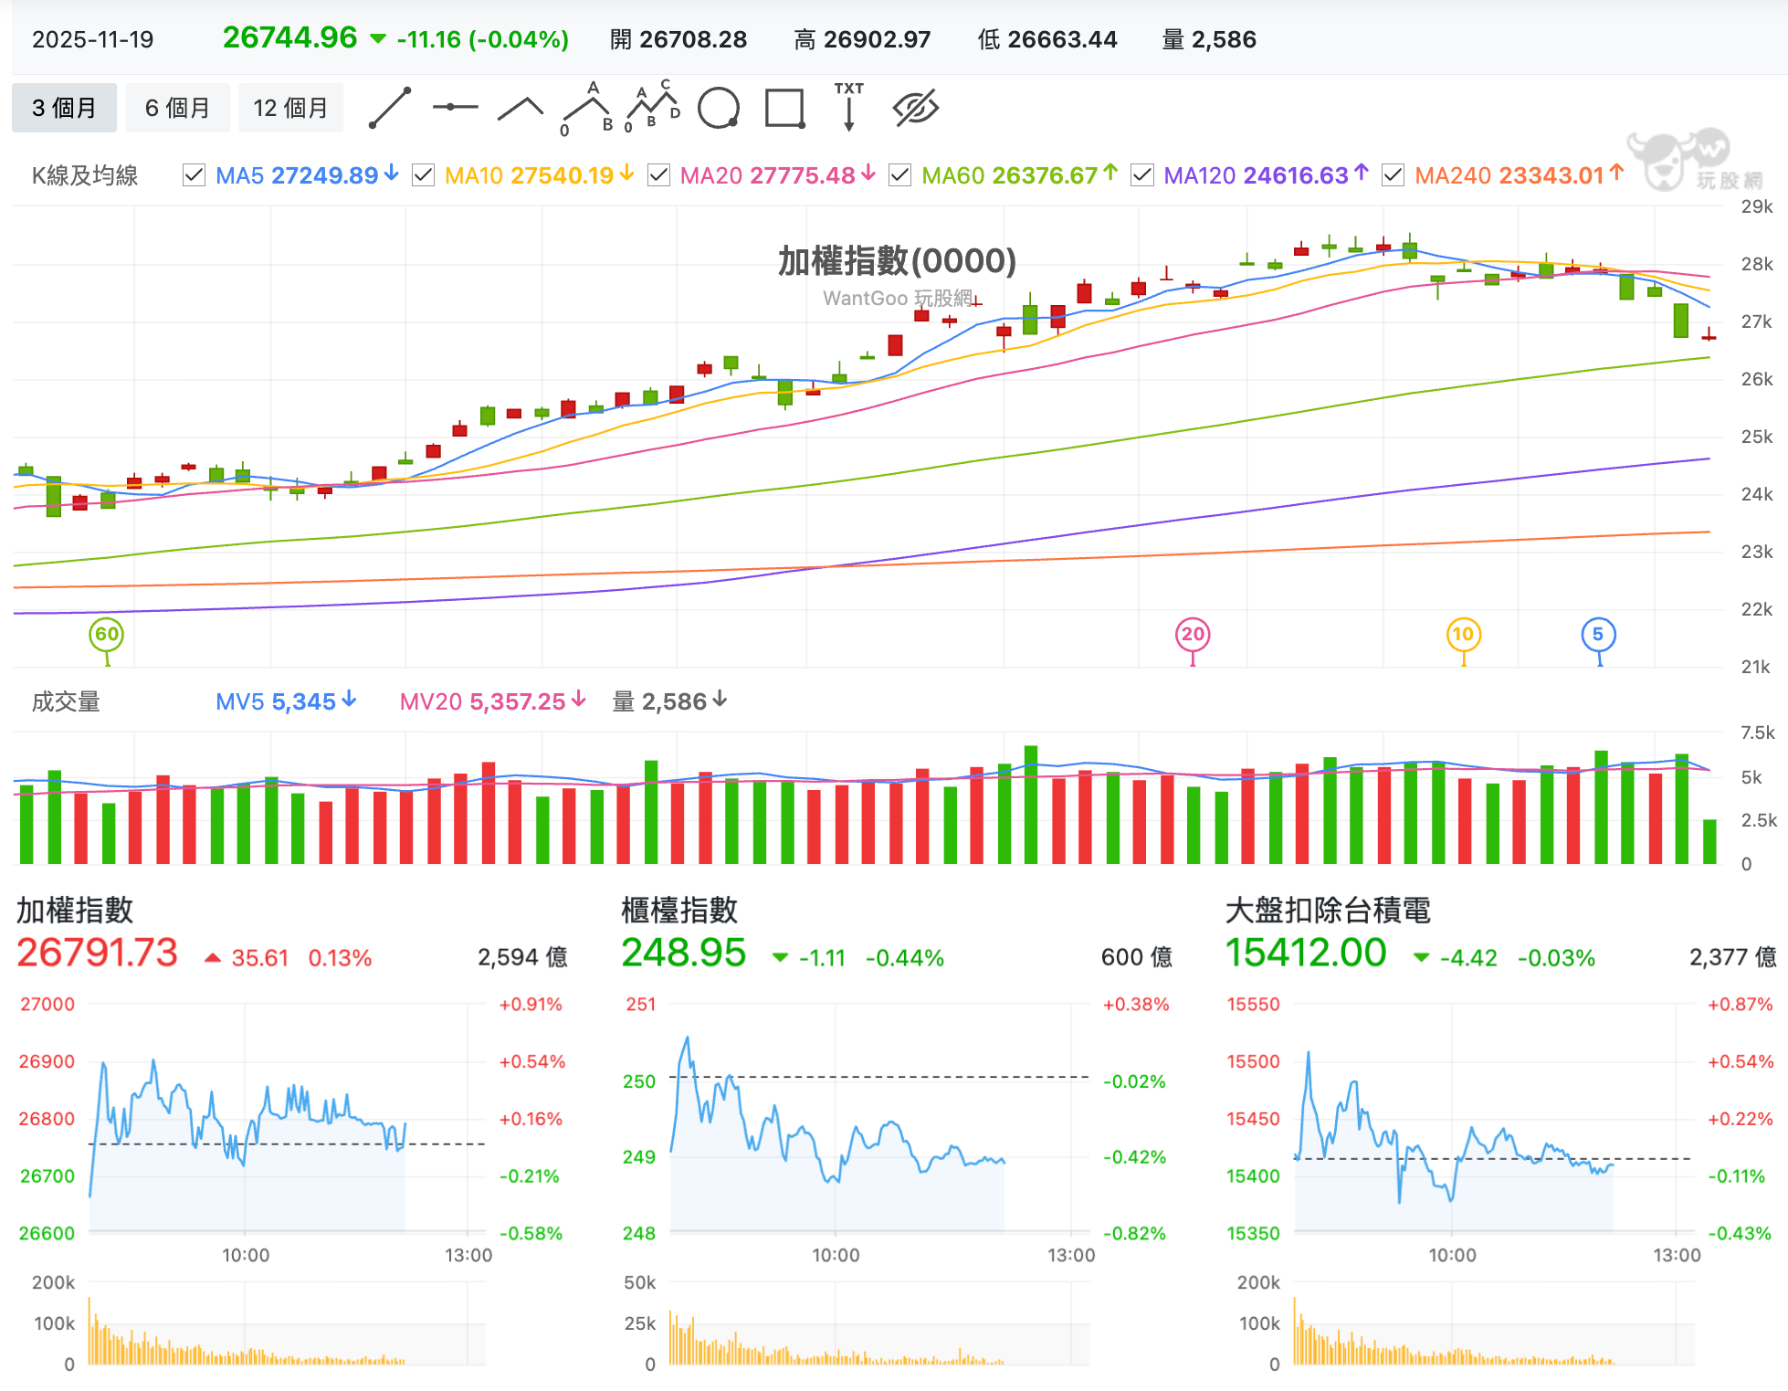Screen dimensions: 1788x1391
Task: Select the 0-A-B wave pattern tool
Action: point(587,109)
